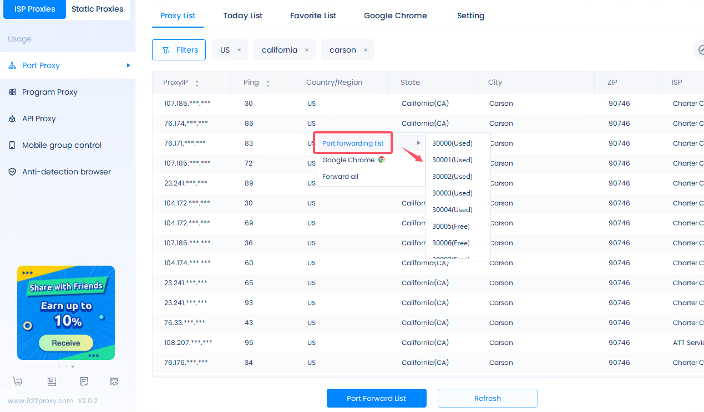Open the bookmark guide book icon

(52, 382)
